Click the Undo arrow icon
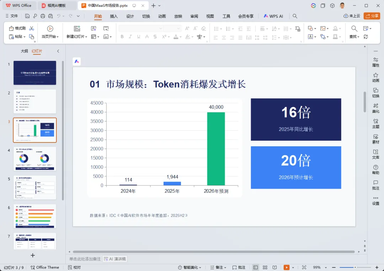The height and width of the screenshot is (271, 384). (x=59, y=16)
